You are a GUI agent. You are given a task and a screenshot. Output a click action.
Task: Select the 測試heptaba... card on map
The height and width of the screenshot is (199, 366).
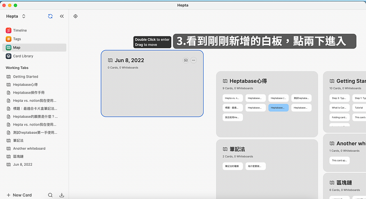tap(301, 98)
